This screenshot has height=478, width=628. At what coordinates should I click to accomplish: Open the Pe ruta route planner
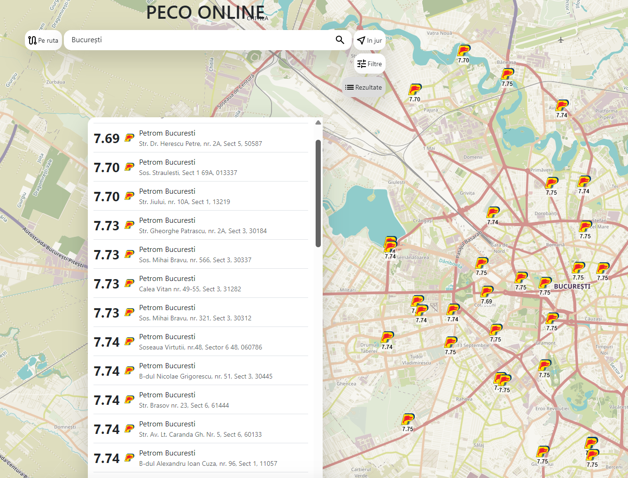43,40
